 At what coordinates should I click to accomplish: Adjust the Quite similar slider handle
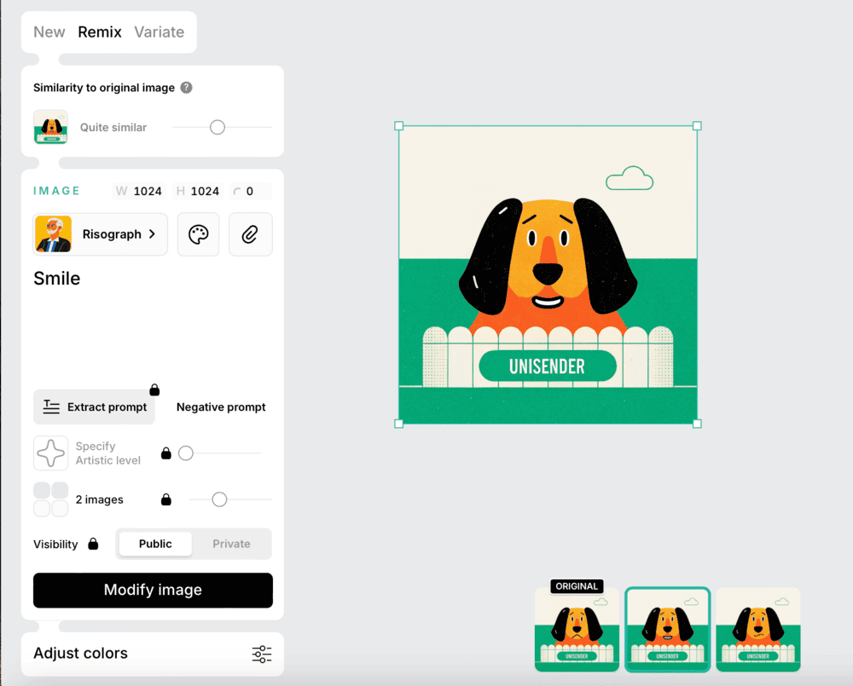(x=217, y=127)
